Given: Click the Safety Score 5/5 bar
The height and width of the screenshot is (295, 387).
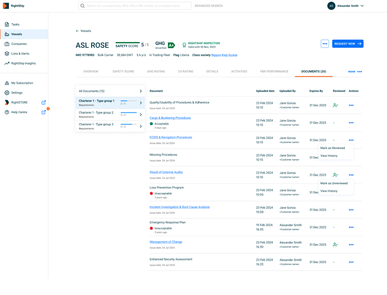Looking at the screenshot, I should click(x=127, y=43).
